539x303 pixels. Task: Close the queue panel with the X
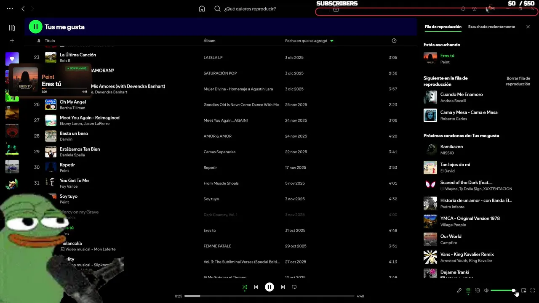tap(528, 27)
